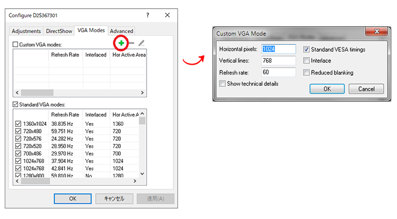Click the Horizontal pixels field
Screen dimensions: 397x219
[x=278, y=49]
